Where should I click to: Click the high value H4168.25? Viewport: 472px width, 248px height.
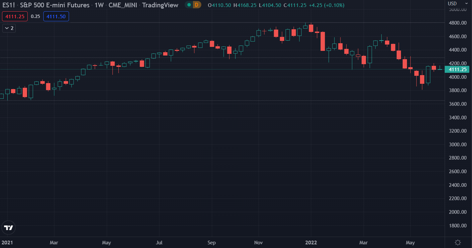(244, 5)
